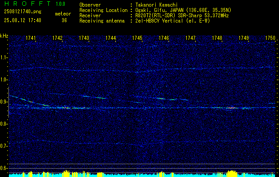
Task: Click receiver text R820T2(RTL-SDR) SDR-Sharp 53.372MHz
Action: tap(181, 15)
